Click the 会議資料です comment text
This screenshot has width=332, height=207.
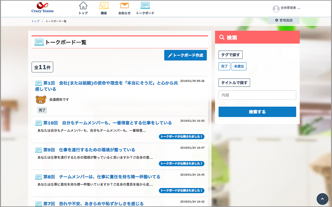point(59,100)
